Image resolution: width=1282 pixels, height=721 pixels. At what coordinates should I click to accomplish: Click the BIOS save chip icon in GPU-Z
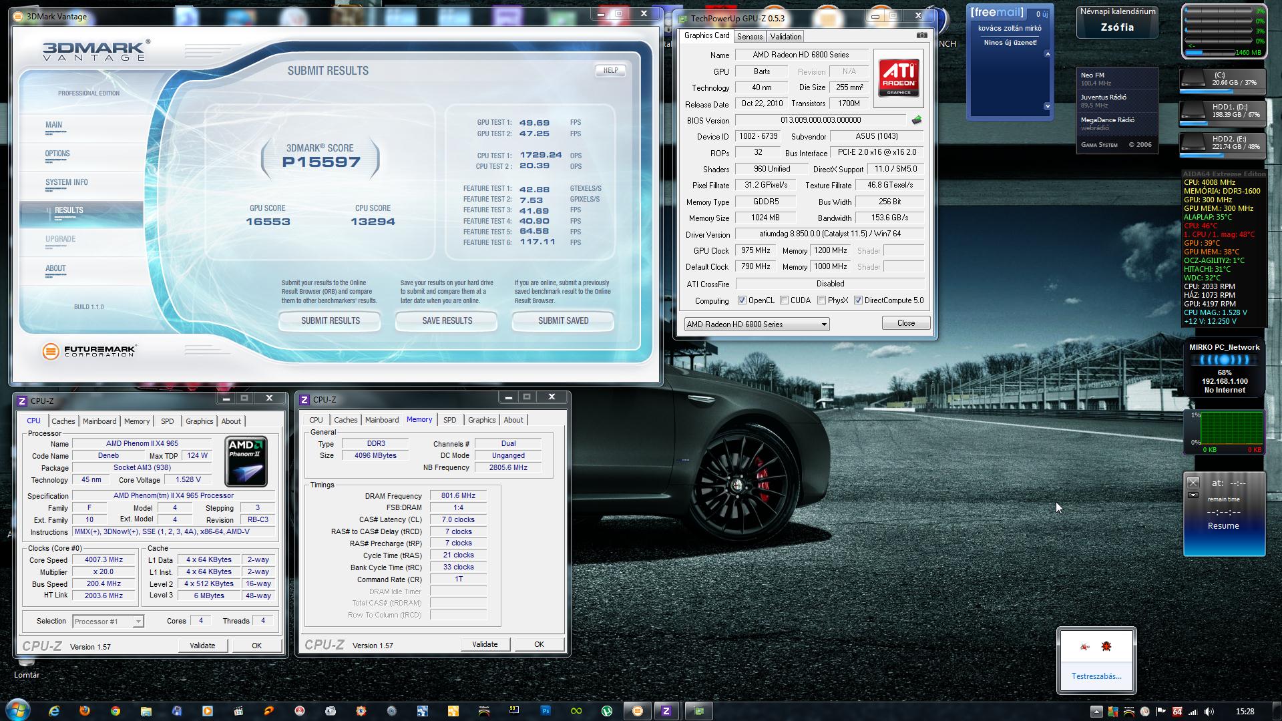tap(917, 120)
